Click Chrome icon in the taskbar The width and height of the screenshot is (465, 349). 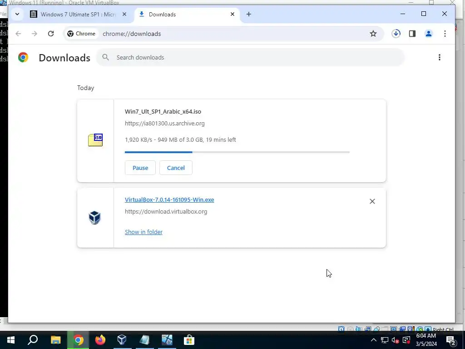tap(78, 340)
